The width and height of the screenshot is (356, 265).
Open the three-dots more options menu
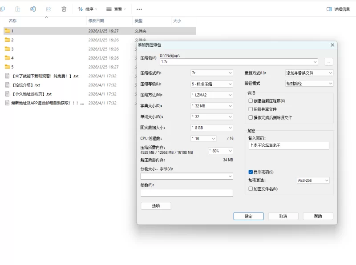point(139,9)
